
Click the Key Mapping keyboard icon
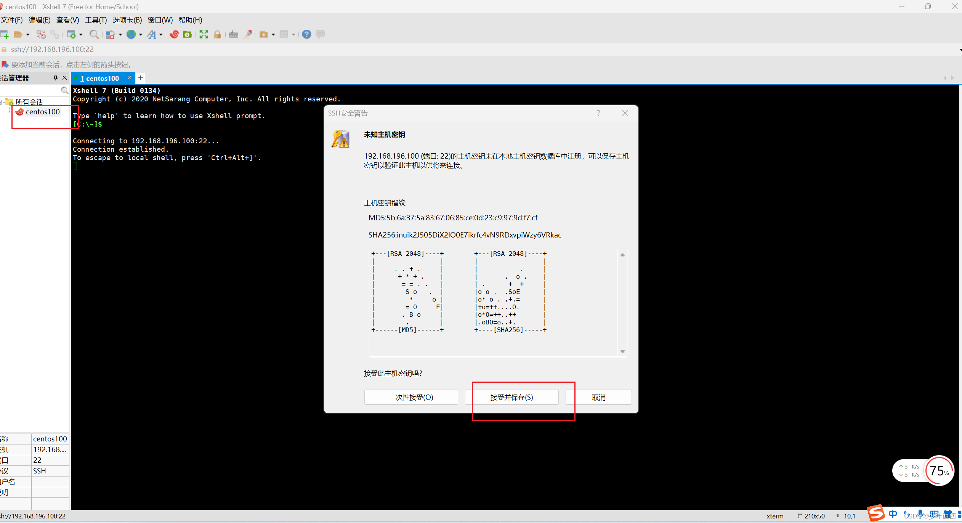tap(234, 35)
